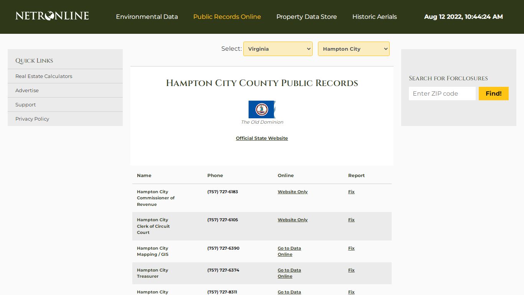The image size is (524, 295).
Task: Open the Hampton City county dropdown
Action: pos(354,49)
